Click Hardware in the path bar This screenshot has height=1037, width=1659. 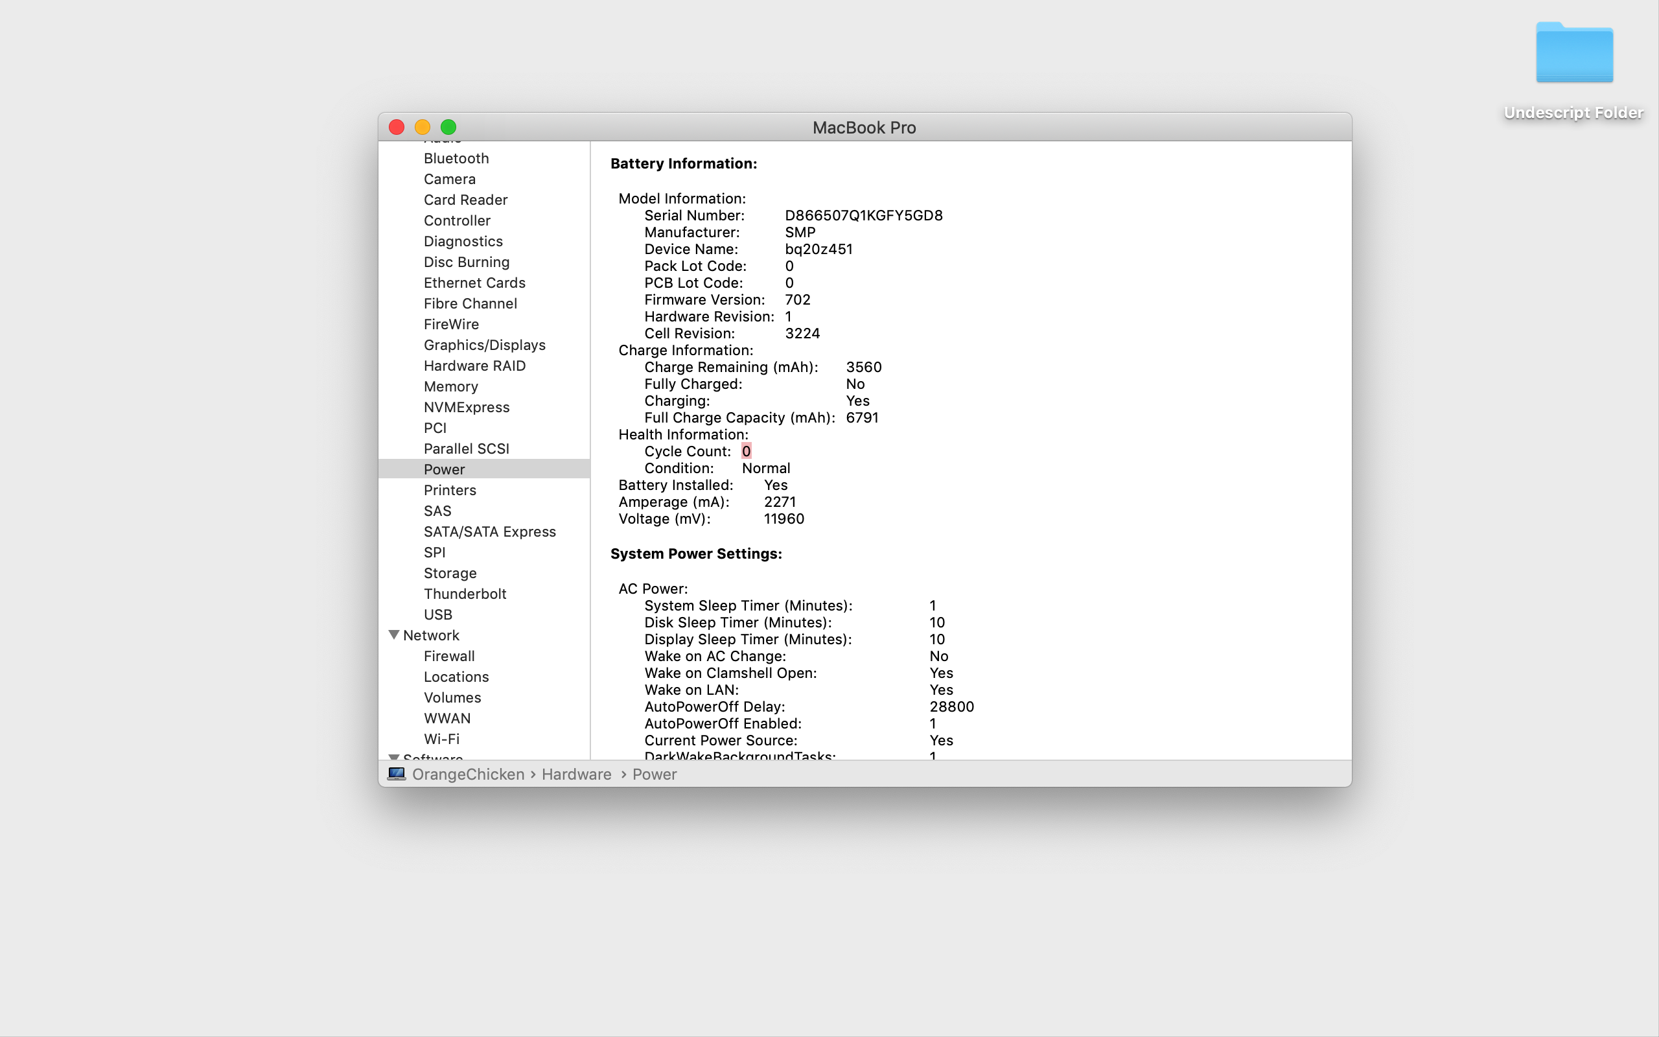576,775
